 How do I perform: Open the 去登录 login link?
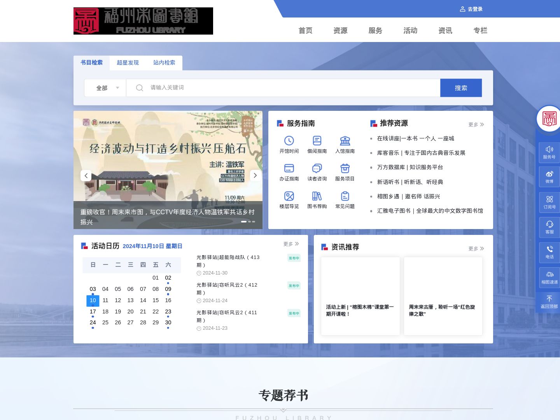tap(471, 9)
